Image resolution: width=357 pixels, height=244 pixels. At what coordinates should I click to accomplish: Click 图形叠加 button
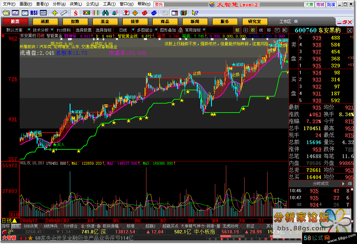click(168, 30)
